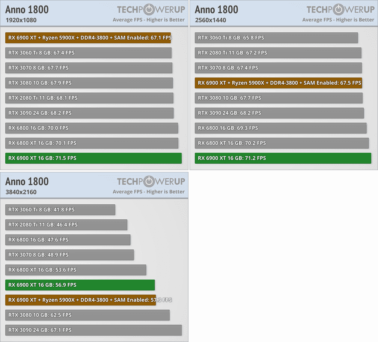The height and width of the screenshot is (342, 378).
Task: Click the RTX 3070 67.4 FPS bar
Action: pyautogui.click(x=278, y=68)
